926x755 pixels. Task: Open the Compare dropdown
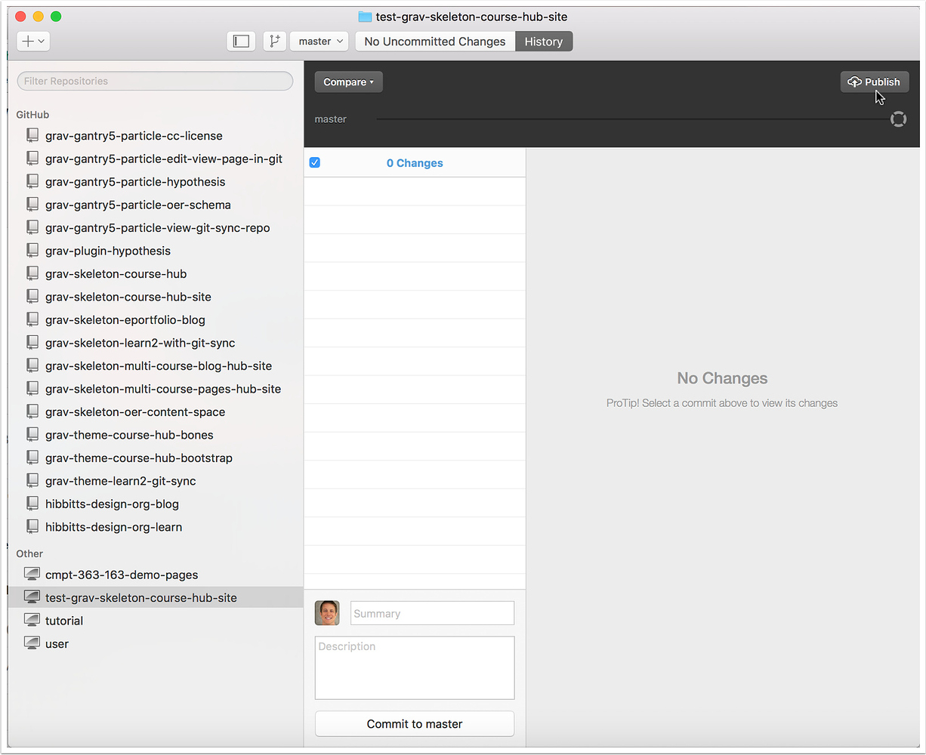pyautogui.click(x=348, y=82)
